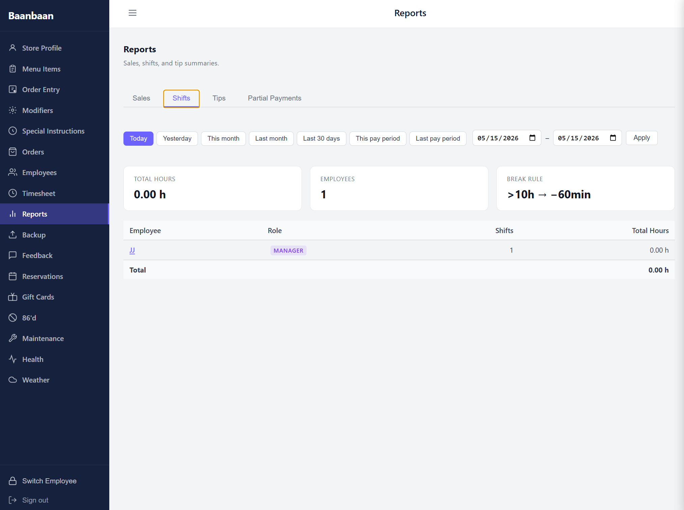Click the EMPLOYEES summary card
Screen dimensions: 684x510
[399, 188]
